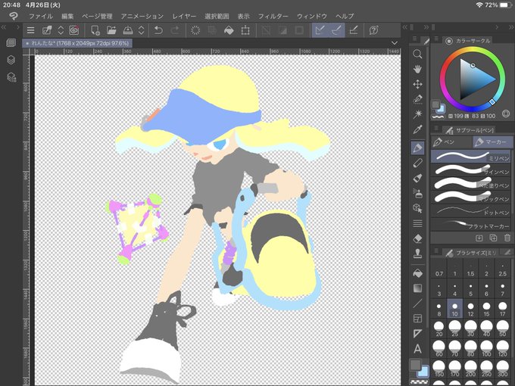
Task: Open the canvas tab list chevron
Action: point(395,43)
